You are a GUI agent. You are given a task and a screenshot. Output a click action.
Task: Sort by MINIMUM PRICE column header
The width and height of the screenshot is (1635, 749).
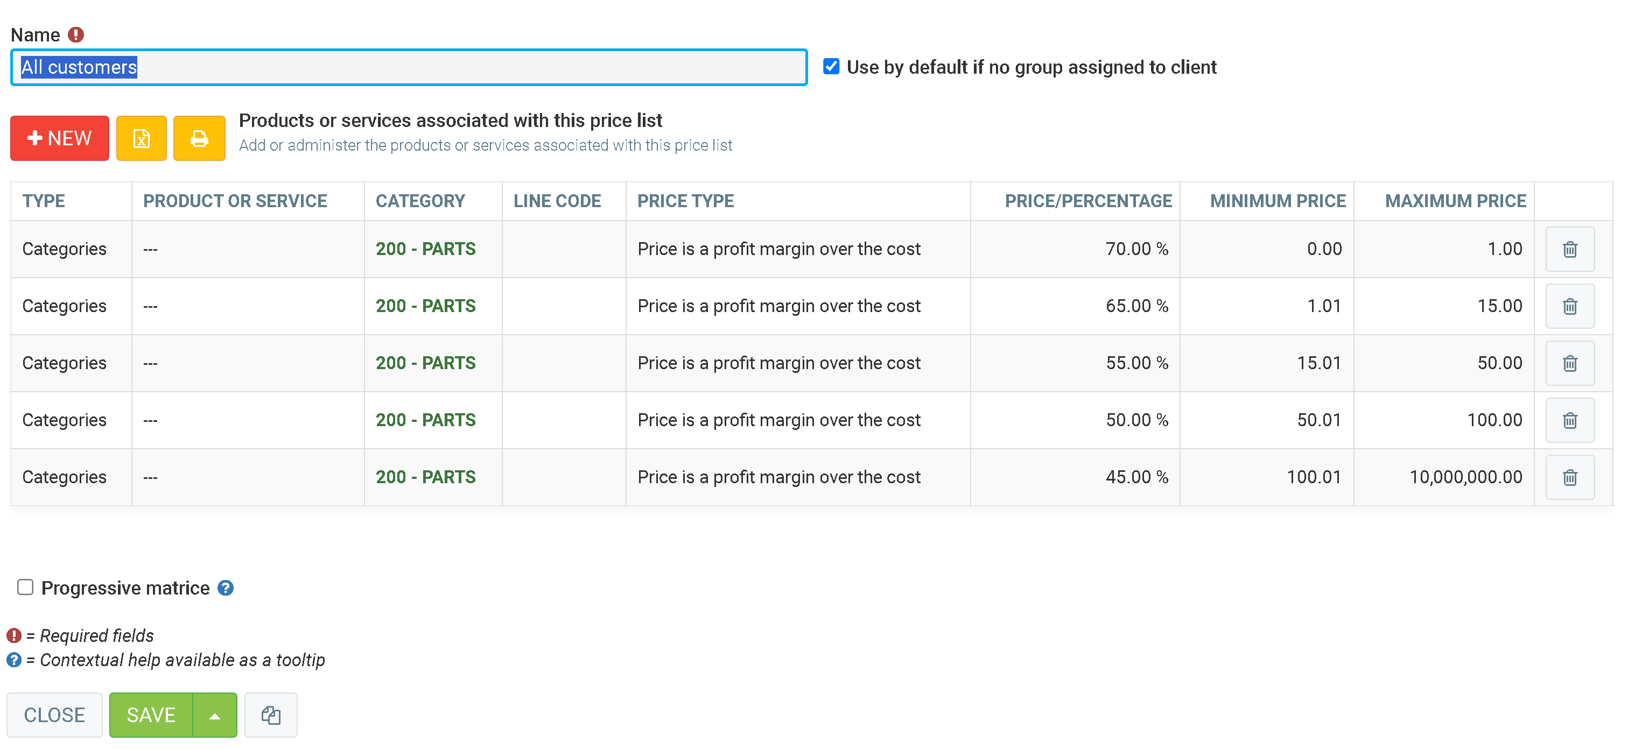click(1277, 201)
